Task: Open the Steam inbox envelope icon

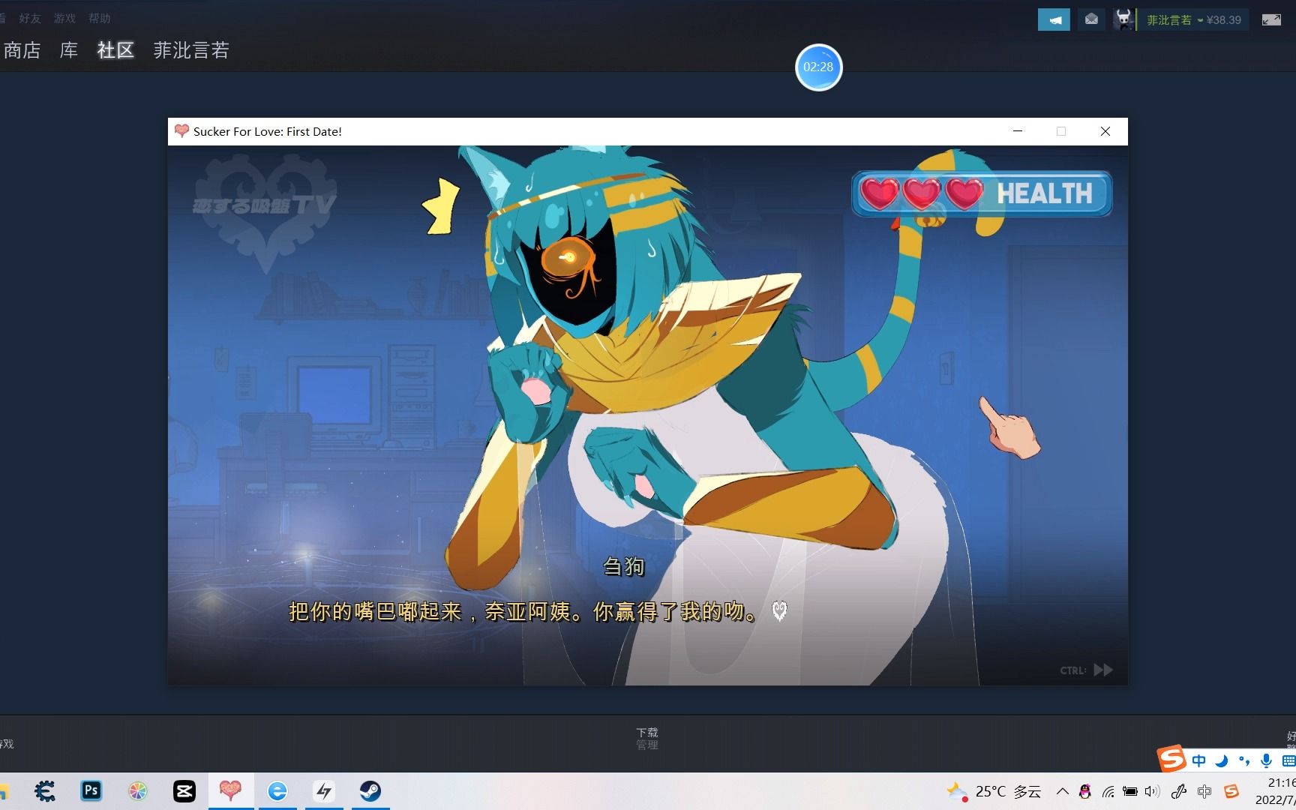Action: click(x=1091, y=19)
